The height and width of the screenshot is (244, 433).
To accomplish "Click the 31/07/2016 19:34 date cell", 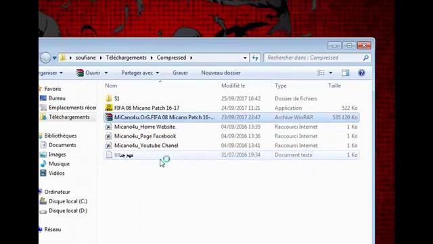I will 241,155.
